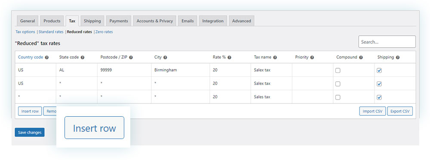Click the Rate 20 cell in the Birmingham row
The width and height of the screenshot is (430, 160).
point(230,70)
